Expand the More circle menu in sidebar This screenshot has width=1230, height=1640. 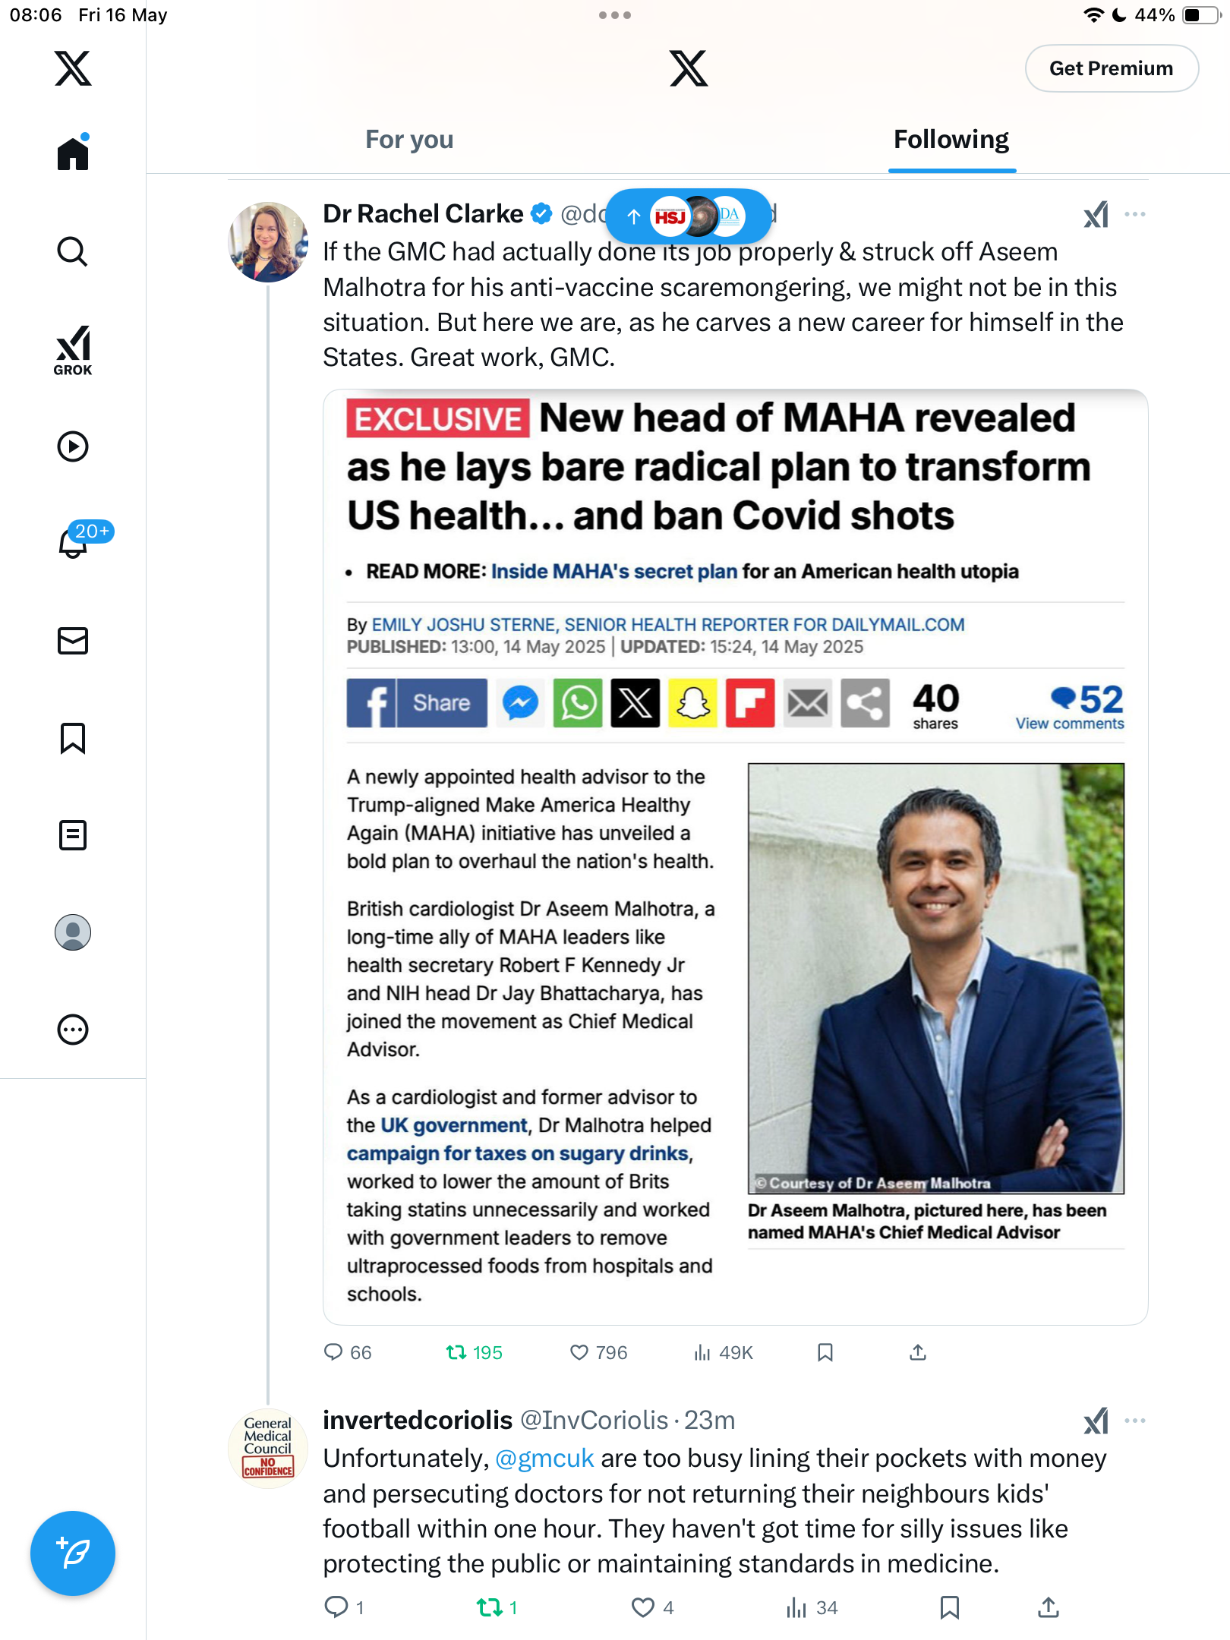(x=73, y=1030)
